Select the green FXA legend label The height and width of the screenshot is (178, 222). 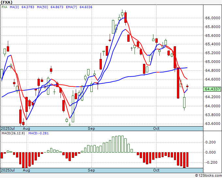pyautogui.click(x=4, y=7)
